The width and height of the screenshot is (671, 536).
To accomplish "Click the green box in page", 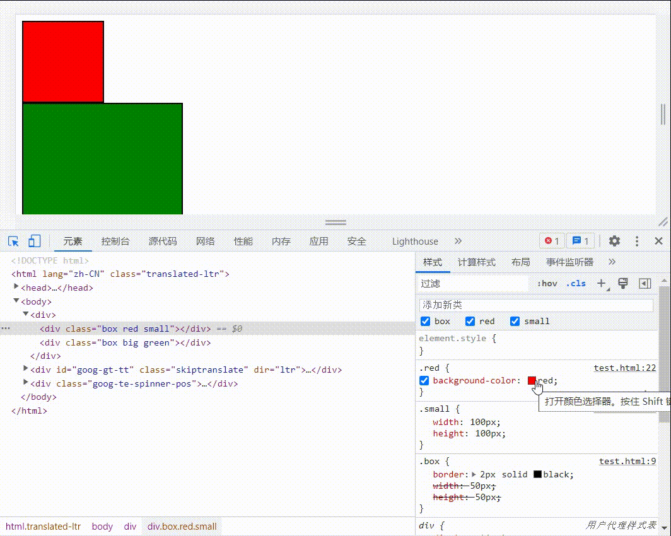I will [x=102, y=159].
